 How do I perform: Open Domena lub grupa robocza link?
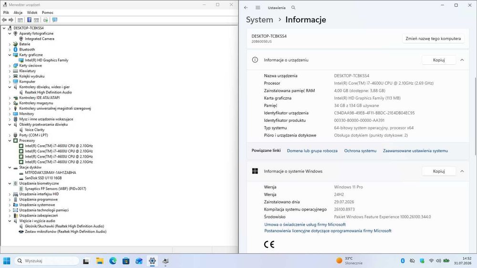point(312,151)
